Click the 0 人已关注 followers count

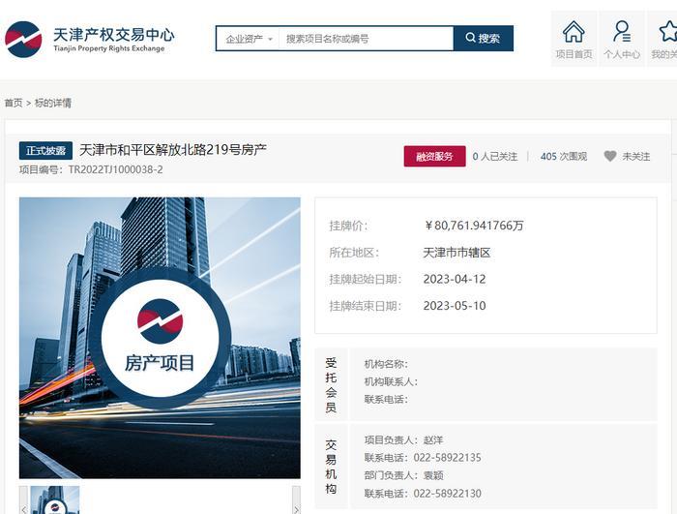point(495,156)
